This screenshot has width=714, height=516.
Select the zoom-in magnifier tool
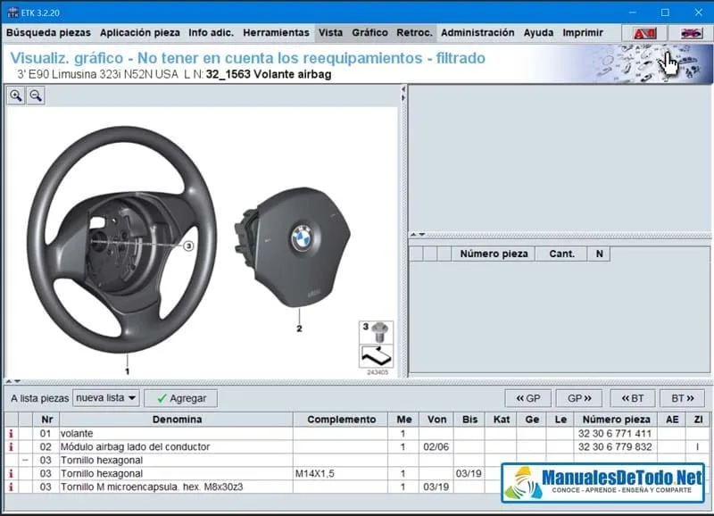(17, 96)
